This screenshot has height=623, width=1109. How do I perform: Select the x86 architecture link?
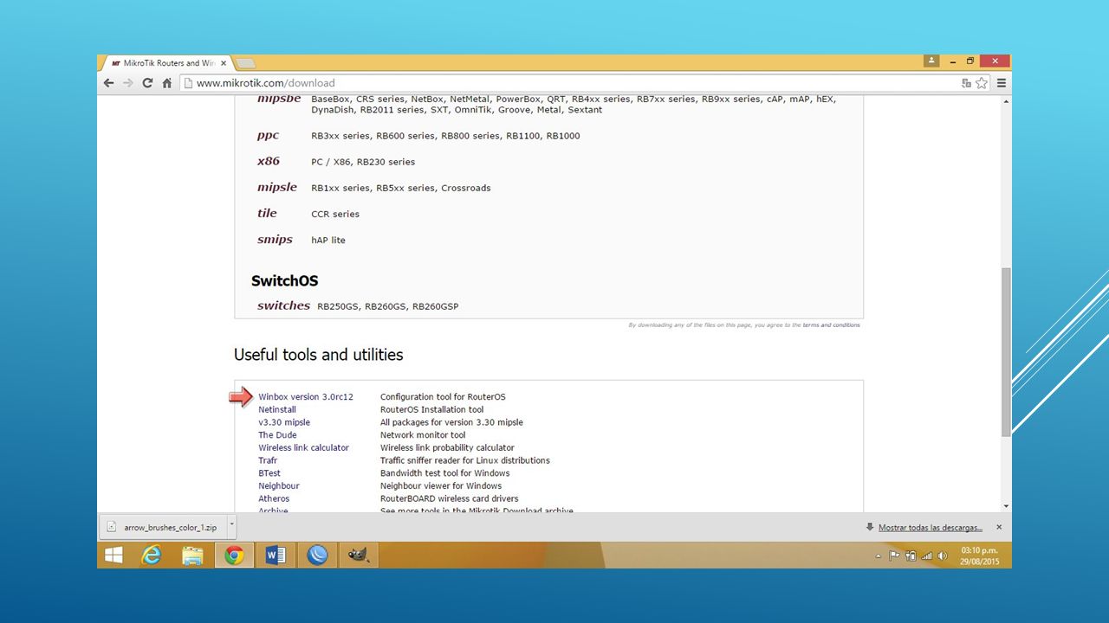click(x=269, y=161)
